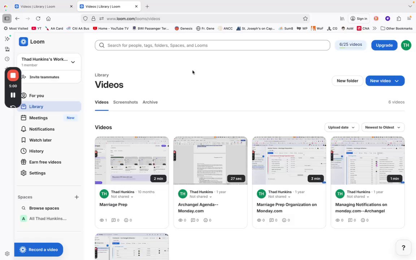Click the New folder button
Image resolution: width=416 pixels, height=260 pixels.
click(347, 81)
